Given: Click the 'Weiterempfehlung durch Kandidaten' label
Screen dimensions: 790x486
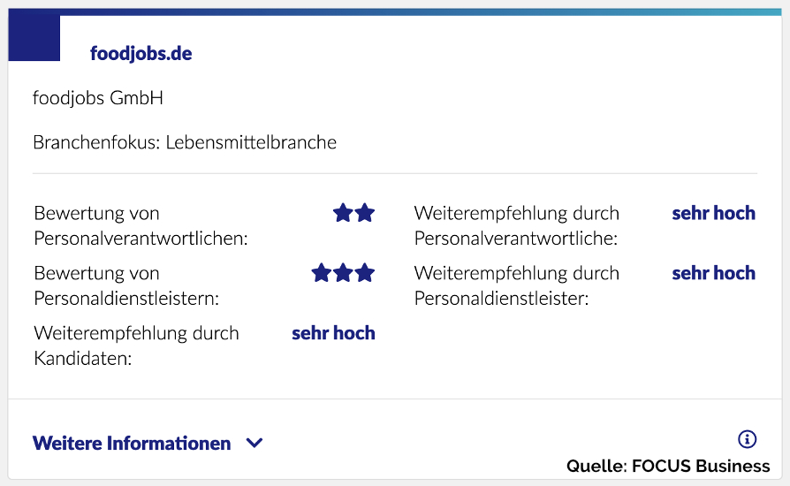Looking at the screenshot, I should pyautogui.click(x=136, y=346).
